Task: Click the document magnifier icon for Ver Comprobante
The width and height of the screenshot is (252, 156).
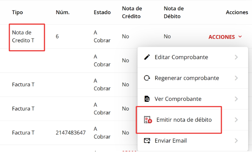Action: pos(147,99)
